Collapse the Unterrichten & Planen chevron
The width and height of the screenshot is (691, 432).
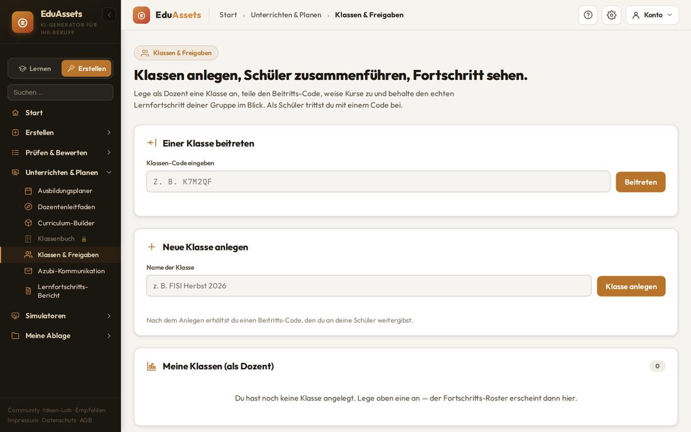coord(109,172)
